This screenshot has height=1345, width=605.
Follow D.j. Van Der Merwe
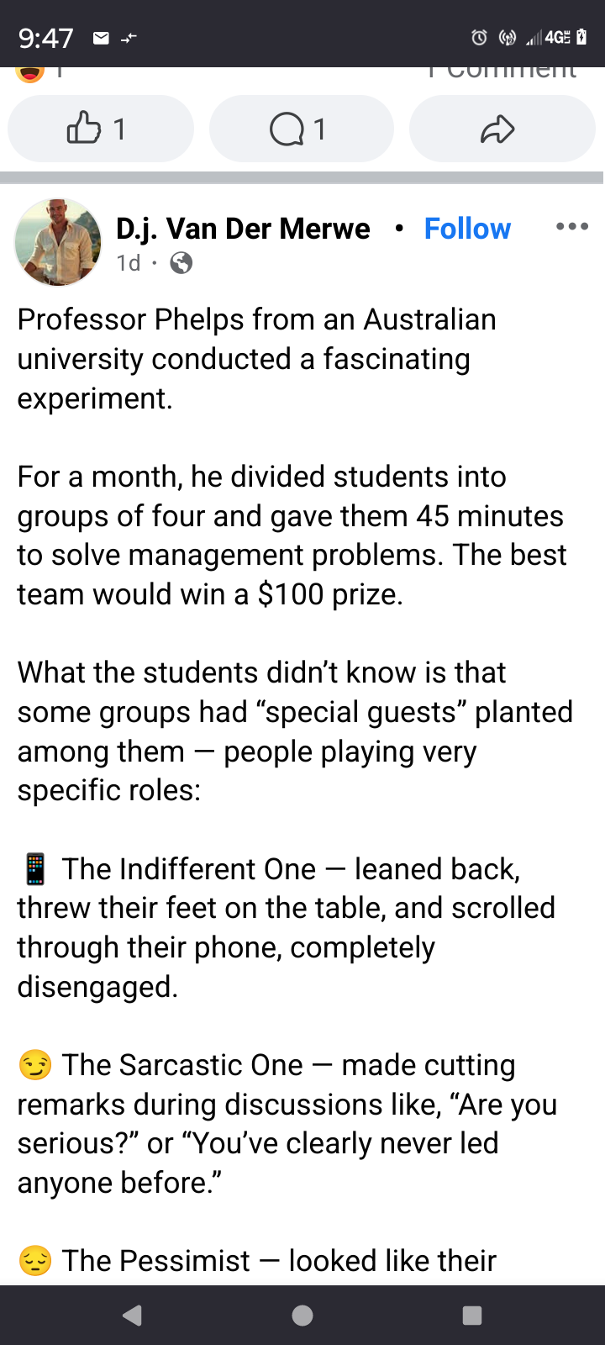click(467, 229)
